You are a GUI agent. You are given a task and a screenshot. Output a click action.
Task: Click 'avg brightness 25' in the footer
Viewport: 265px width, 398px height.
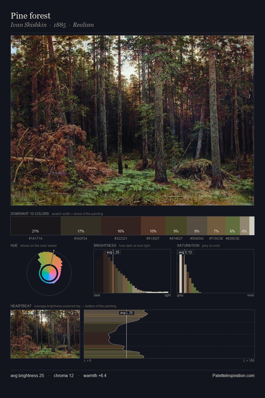pos(27,375)
